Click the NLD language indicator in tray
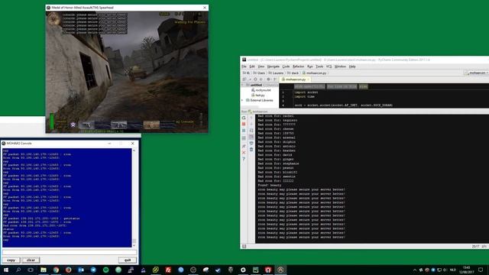Image resolution: width=489 pixels, height=275 pixels. [x=453, y=270]
